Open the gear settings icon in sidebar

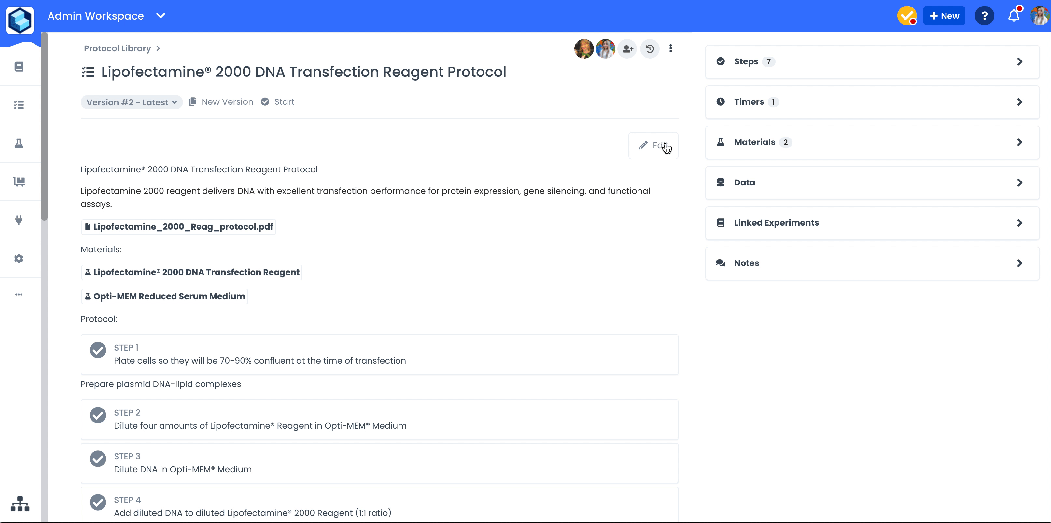19,259
